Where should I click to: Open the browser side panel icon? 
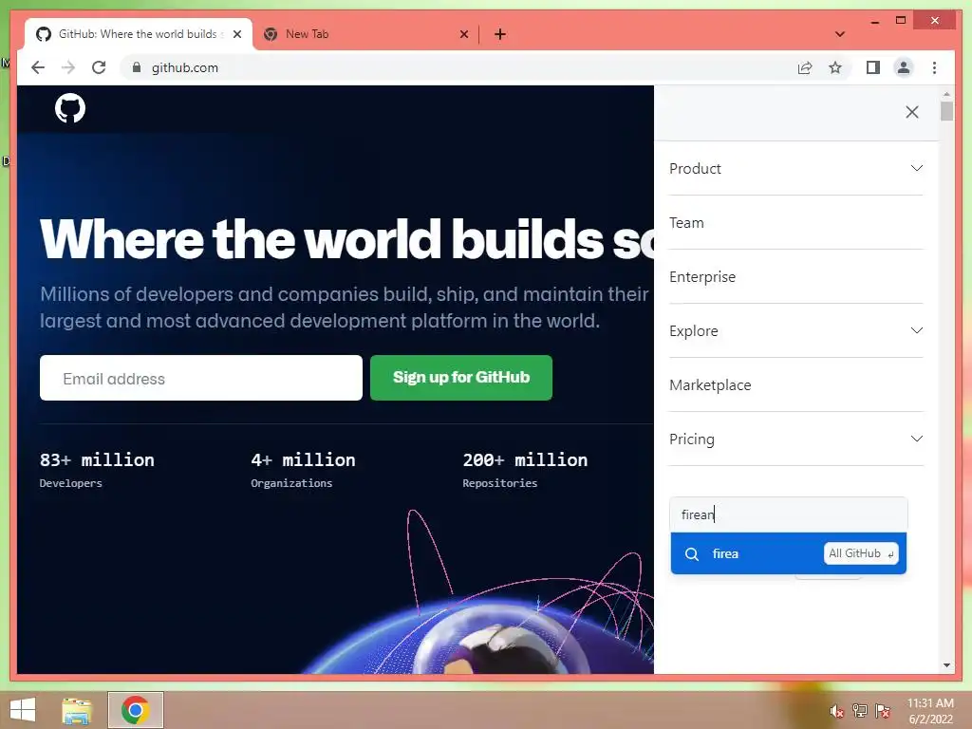tap(873, 67)
